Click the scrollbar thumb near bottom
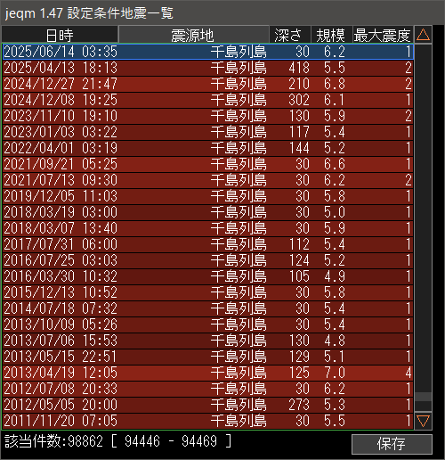The image size is (445, 460). [x=423, y=397]
